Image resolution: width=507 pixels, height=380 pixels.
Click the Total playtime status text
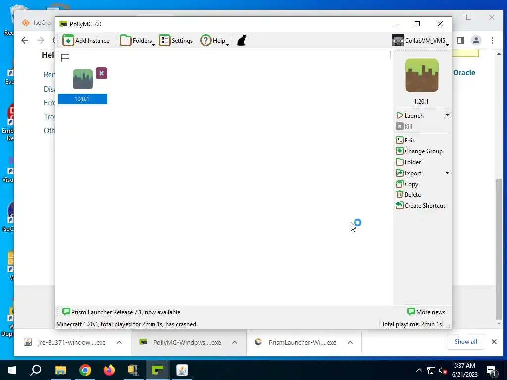(411, 324)
